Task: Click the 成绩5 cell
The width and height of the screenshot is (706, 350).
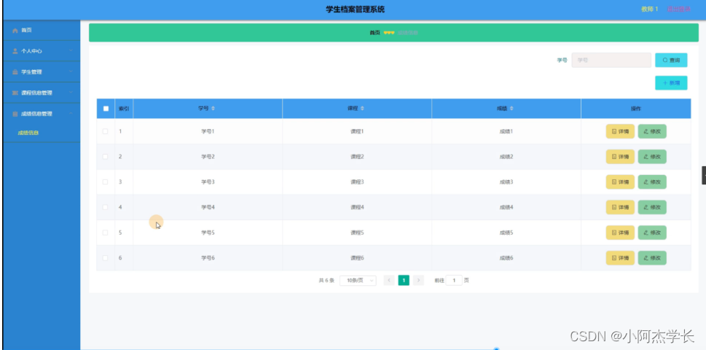Action: 506,233
